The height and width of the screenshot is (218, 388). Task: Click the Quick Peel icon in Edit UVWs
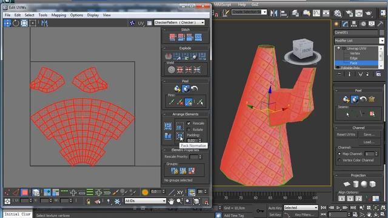177,88
